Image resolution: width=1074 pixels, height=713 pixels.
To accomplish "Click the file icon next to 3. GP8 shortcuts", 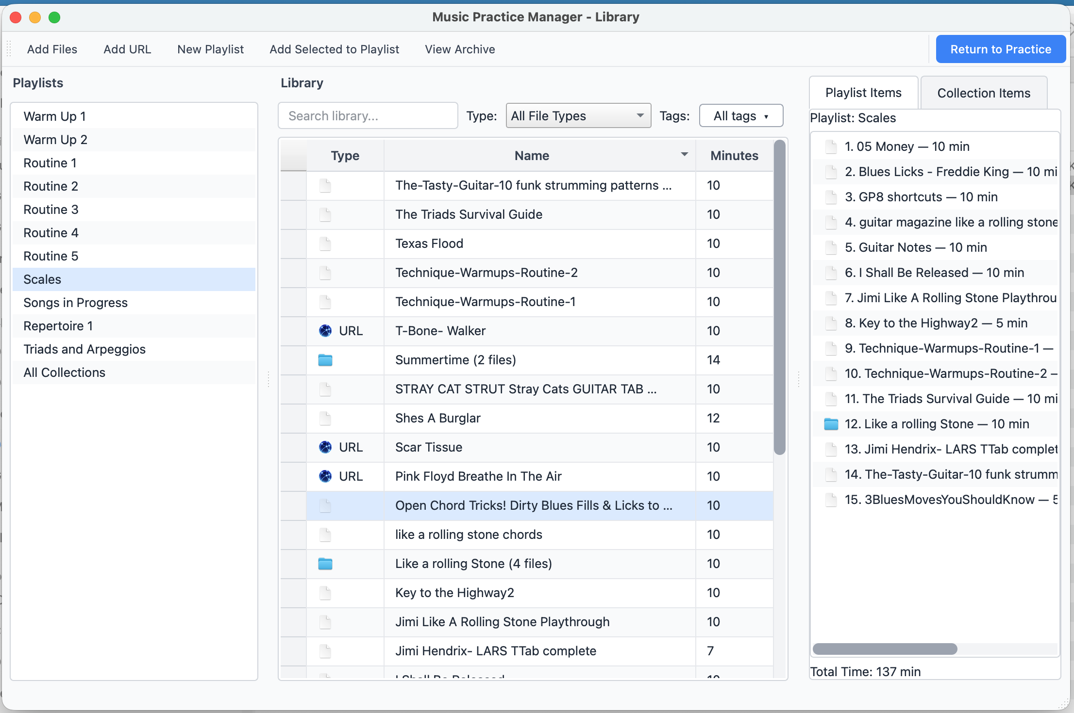I will pyautogui.click(x=831, y=197).
